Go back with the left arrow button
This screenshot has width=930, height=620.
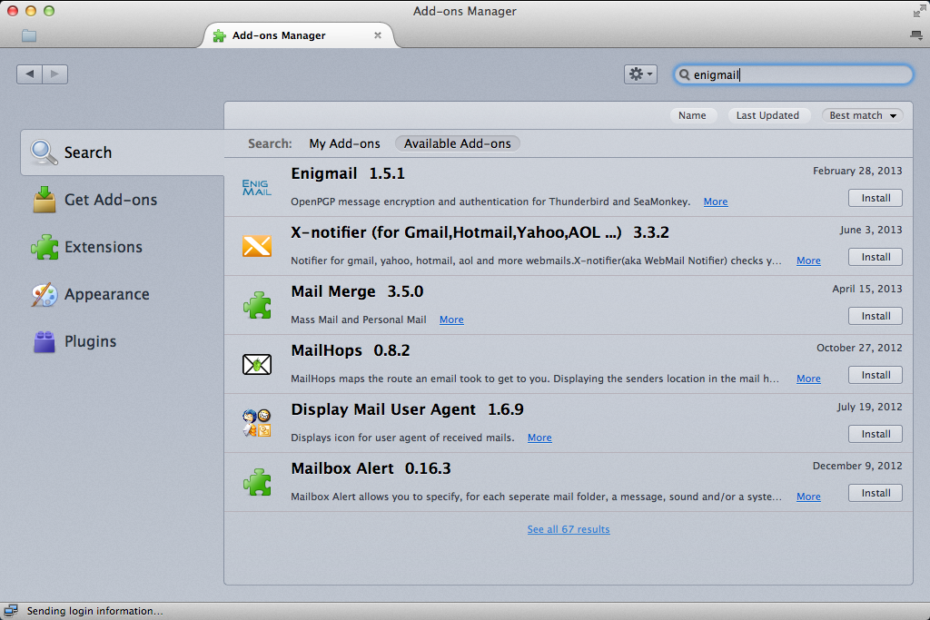[x=29, y=74]
